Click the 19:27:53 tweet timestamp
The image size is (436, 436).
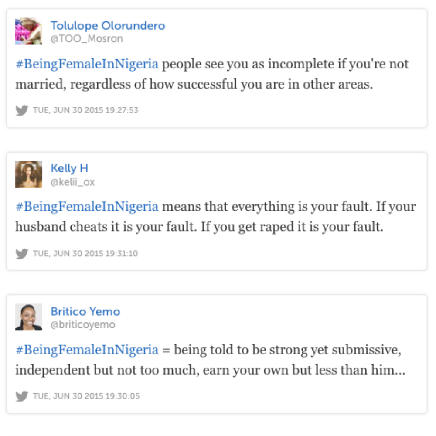[x=85, y=110]
